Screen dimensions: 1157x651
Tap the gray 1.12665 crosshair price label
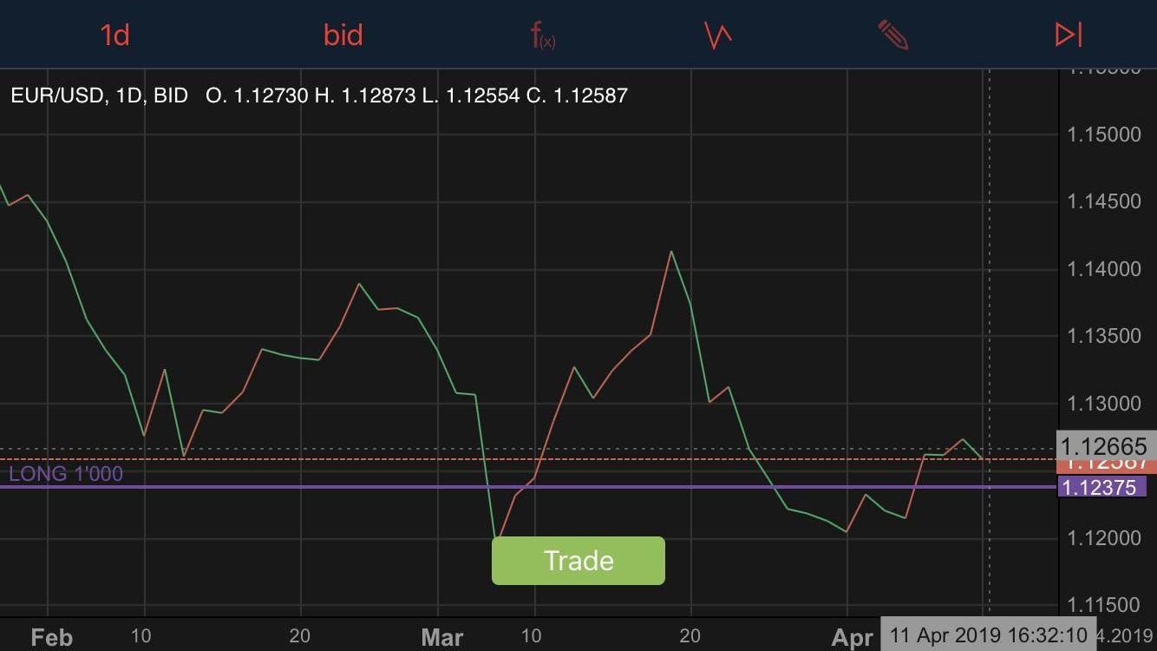click(1103, 446)
